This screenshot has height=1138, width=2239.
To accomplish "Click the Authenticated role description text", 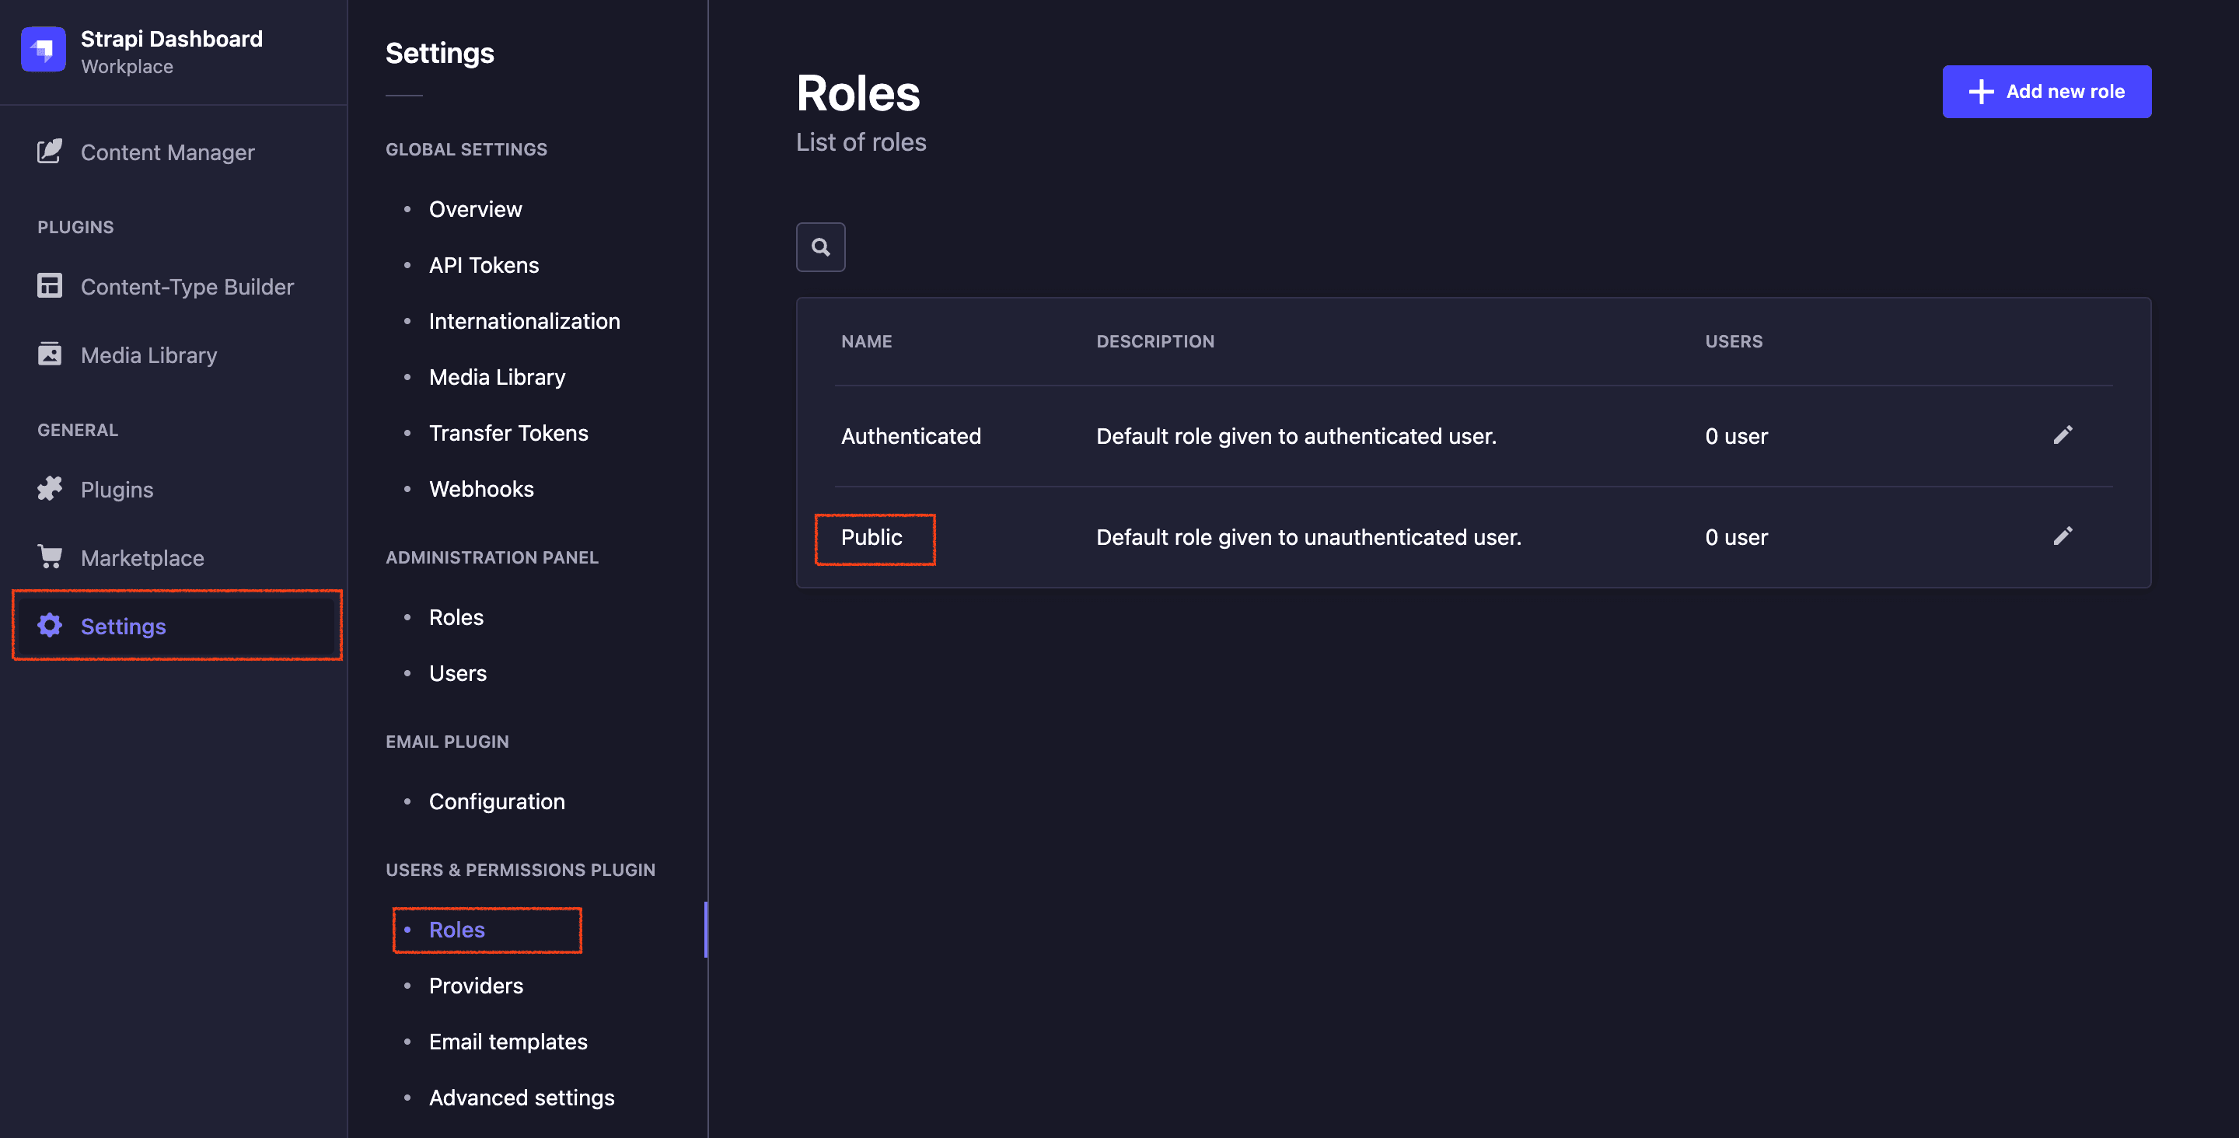I will (x=1296, y=435).
